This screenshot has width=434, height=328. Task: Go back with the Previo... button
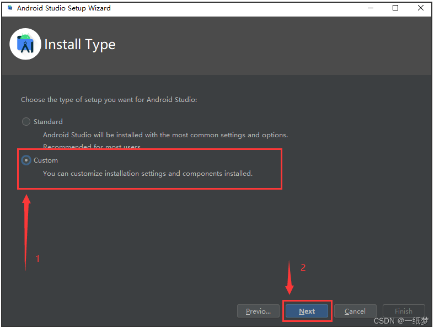pyautogui.click(x=258, y=311)
